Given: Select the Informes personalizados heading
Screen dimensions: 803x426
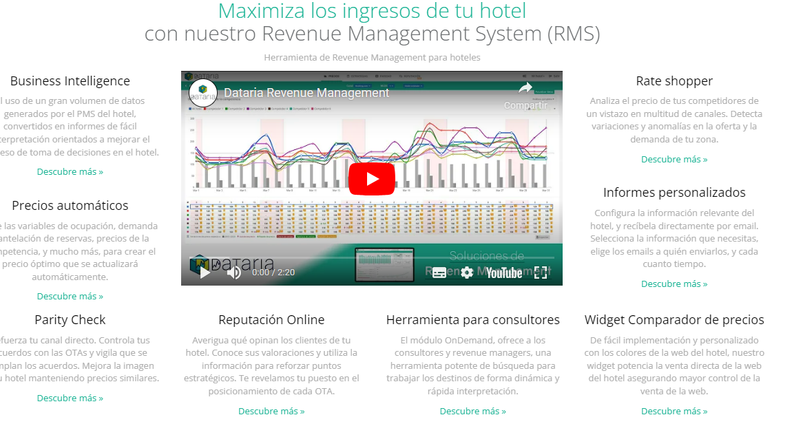Looking at the screenshot, I should click(x=674, y=193).
